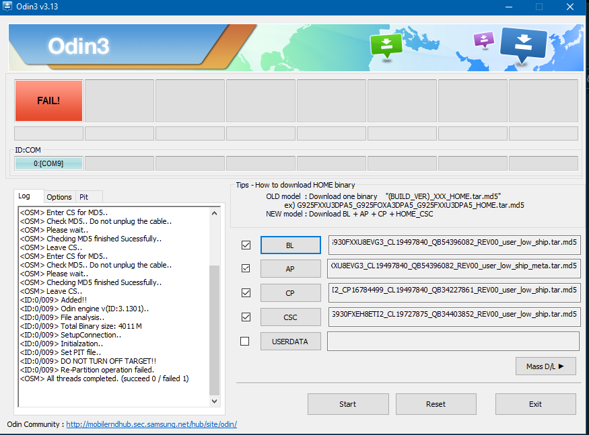589x435 pixels.
Task: Click the empty USERDATA path field
Action: pyautogui.click(x=453, y=341)
